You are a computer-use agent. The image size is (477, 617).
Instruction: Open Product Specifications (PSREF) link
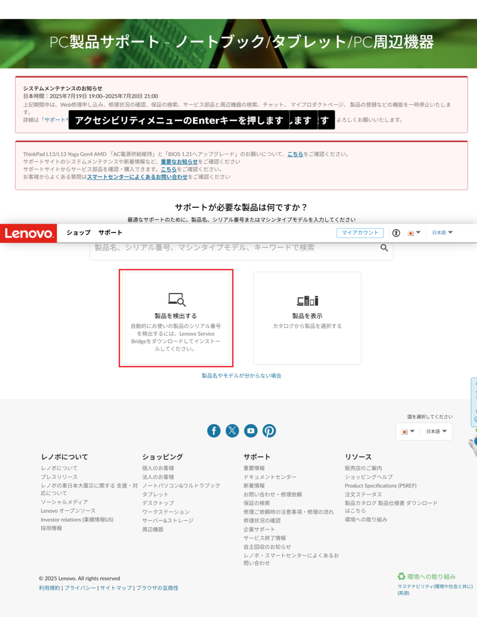click(x=381, y=486)
